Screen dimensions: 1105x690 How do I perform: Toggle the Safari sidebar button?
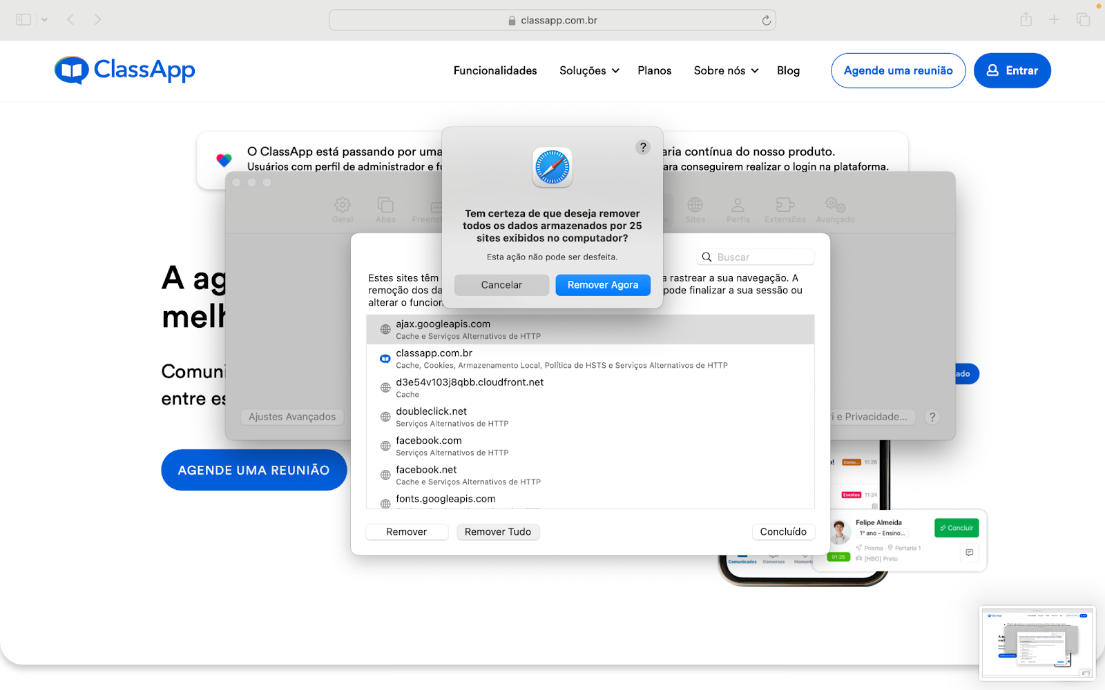(x=23, y=20)
